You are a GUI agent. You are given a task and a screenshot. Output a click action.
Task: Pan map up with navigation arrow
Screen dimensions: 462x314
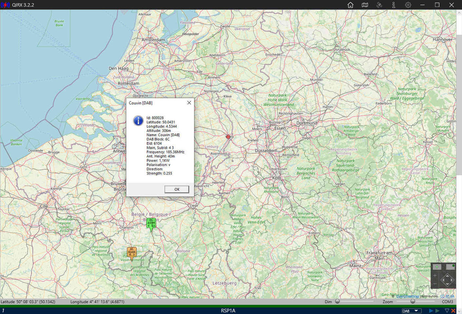pos(447,276)
